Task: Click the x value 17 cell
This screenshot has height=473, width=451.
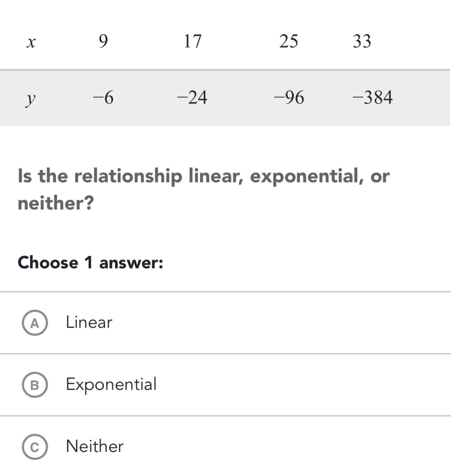Action: coord(192,41)
